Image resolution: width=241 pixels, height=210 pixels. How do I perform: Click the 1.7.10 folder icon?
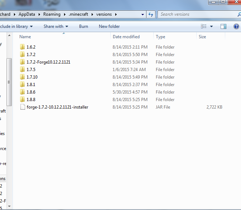pos(22,77)
